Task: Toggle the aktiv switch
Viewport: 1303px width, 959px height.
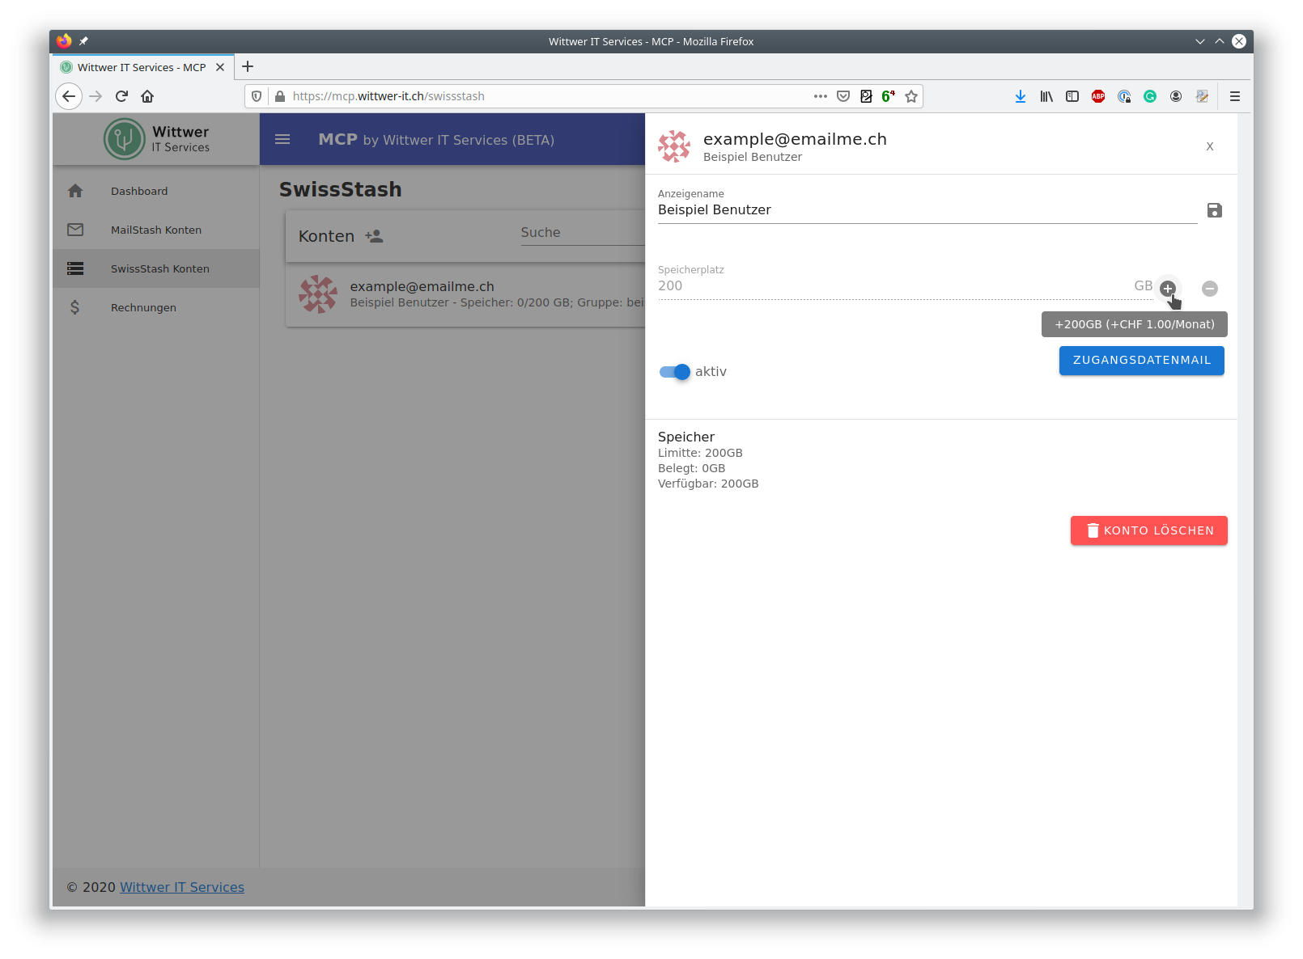Action: click(674, 372)
